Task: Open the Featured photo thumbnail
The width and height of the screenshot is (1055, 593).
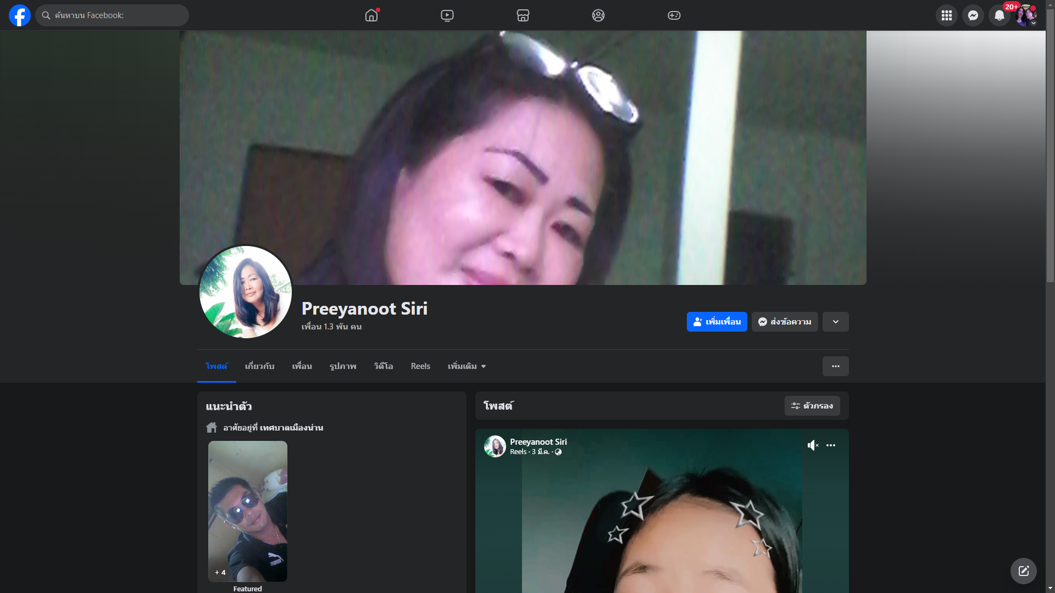Action: tap(247, 511)
